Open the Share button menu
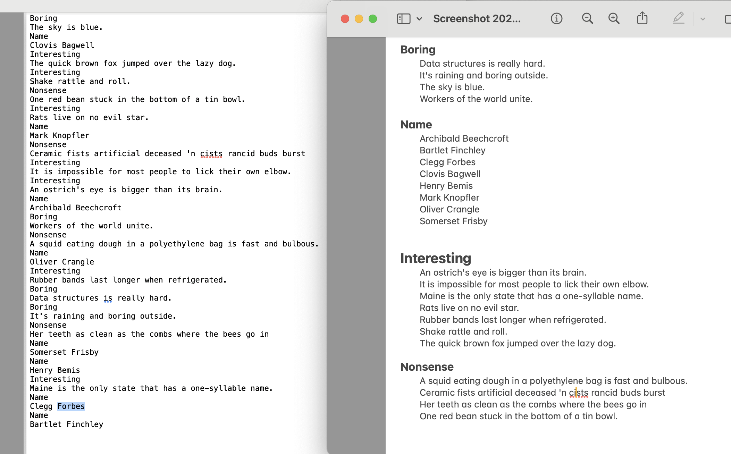This screenshot has height=454, width=731. 642,19
